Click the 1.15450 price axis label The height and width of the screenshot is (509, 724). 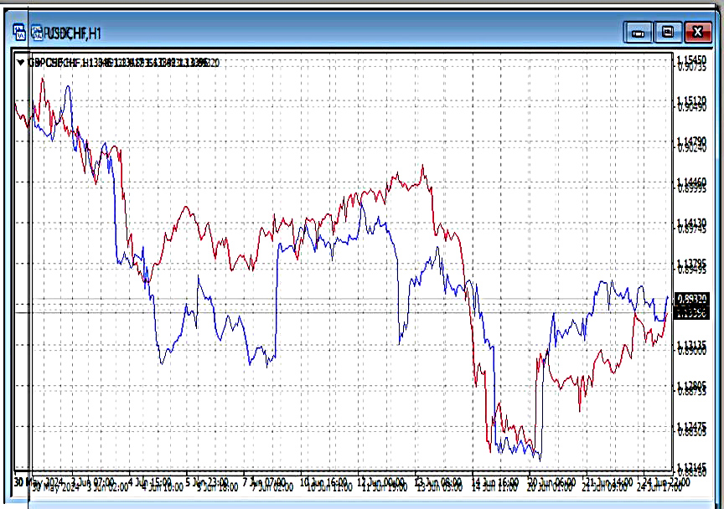[x=691, y=59]
